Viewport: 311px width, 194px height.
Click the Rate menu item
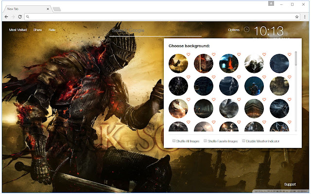click(x=52, y=30)
